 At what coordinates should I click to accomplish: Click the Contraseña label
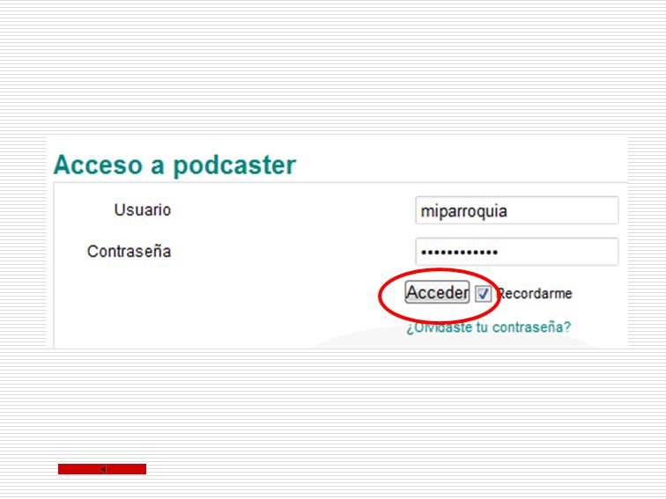pos(129,251)
